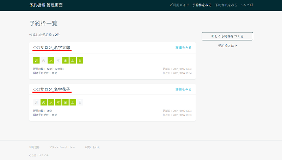Open 予約台帳をみる in the top navigation
The image size is (282, 160).
pyautogui.click(x=226, y=5)
